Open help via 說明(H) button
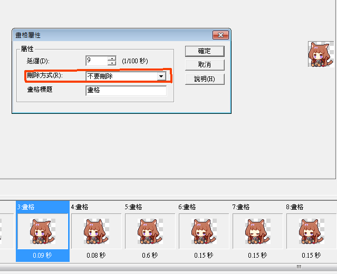Screen dimensions: 337x274 click(x=205, y=79)
